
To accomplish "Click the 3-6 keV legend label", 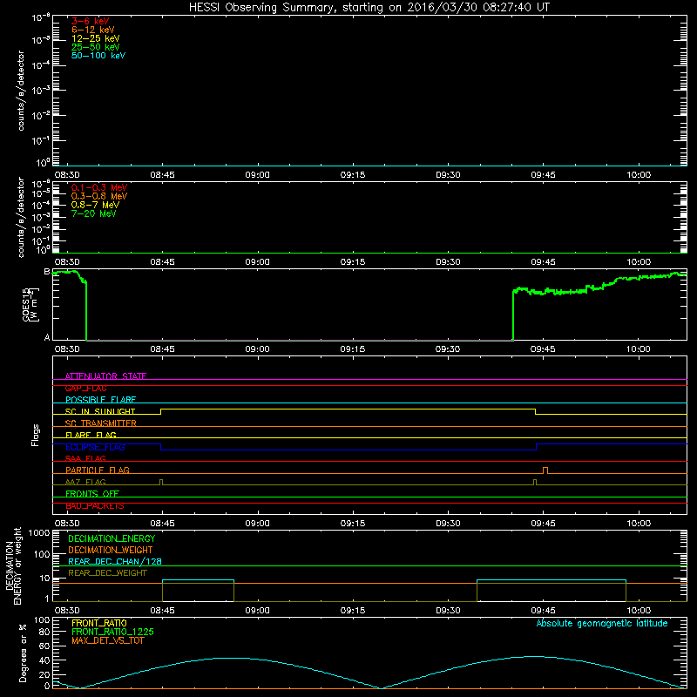I will click(x=91, y=21).
